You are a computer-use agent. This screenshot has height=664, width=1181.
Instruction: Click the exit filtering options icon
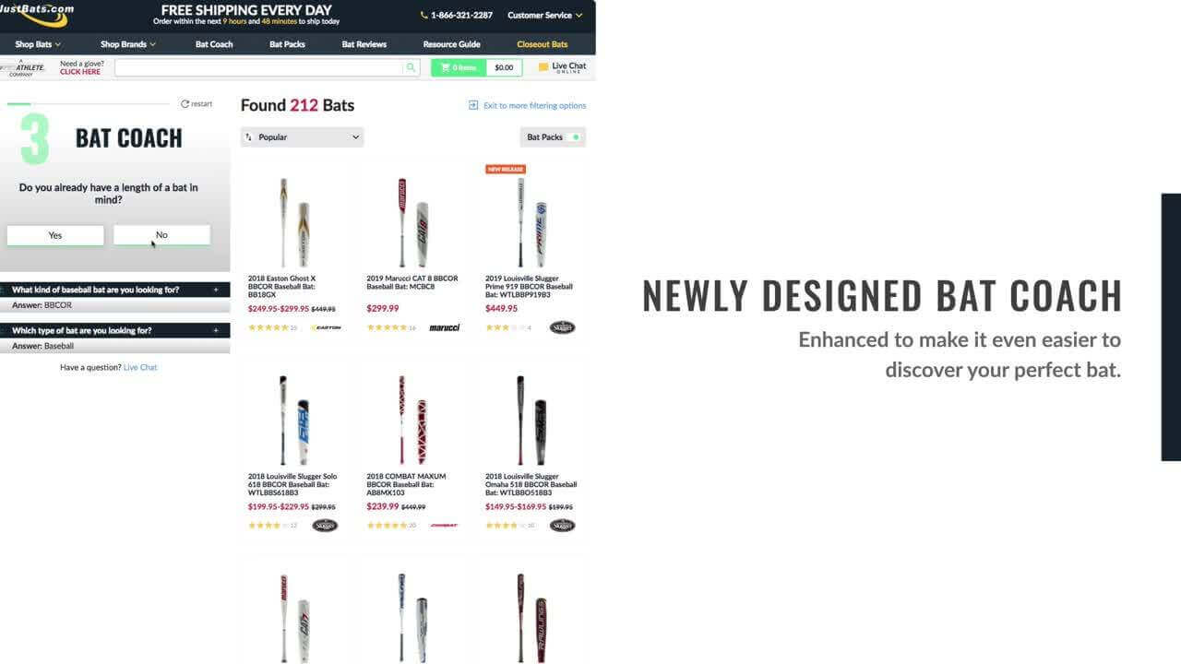(473, 105)
